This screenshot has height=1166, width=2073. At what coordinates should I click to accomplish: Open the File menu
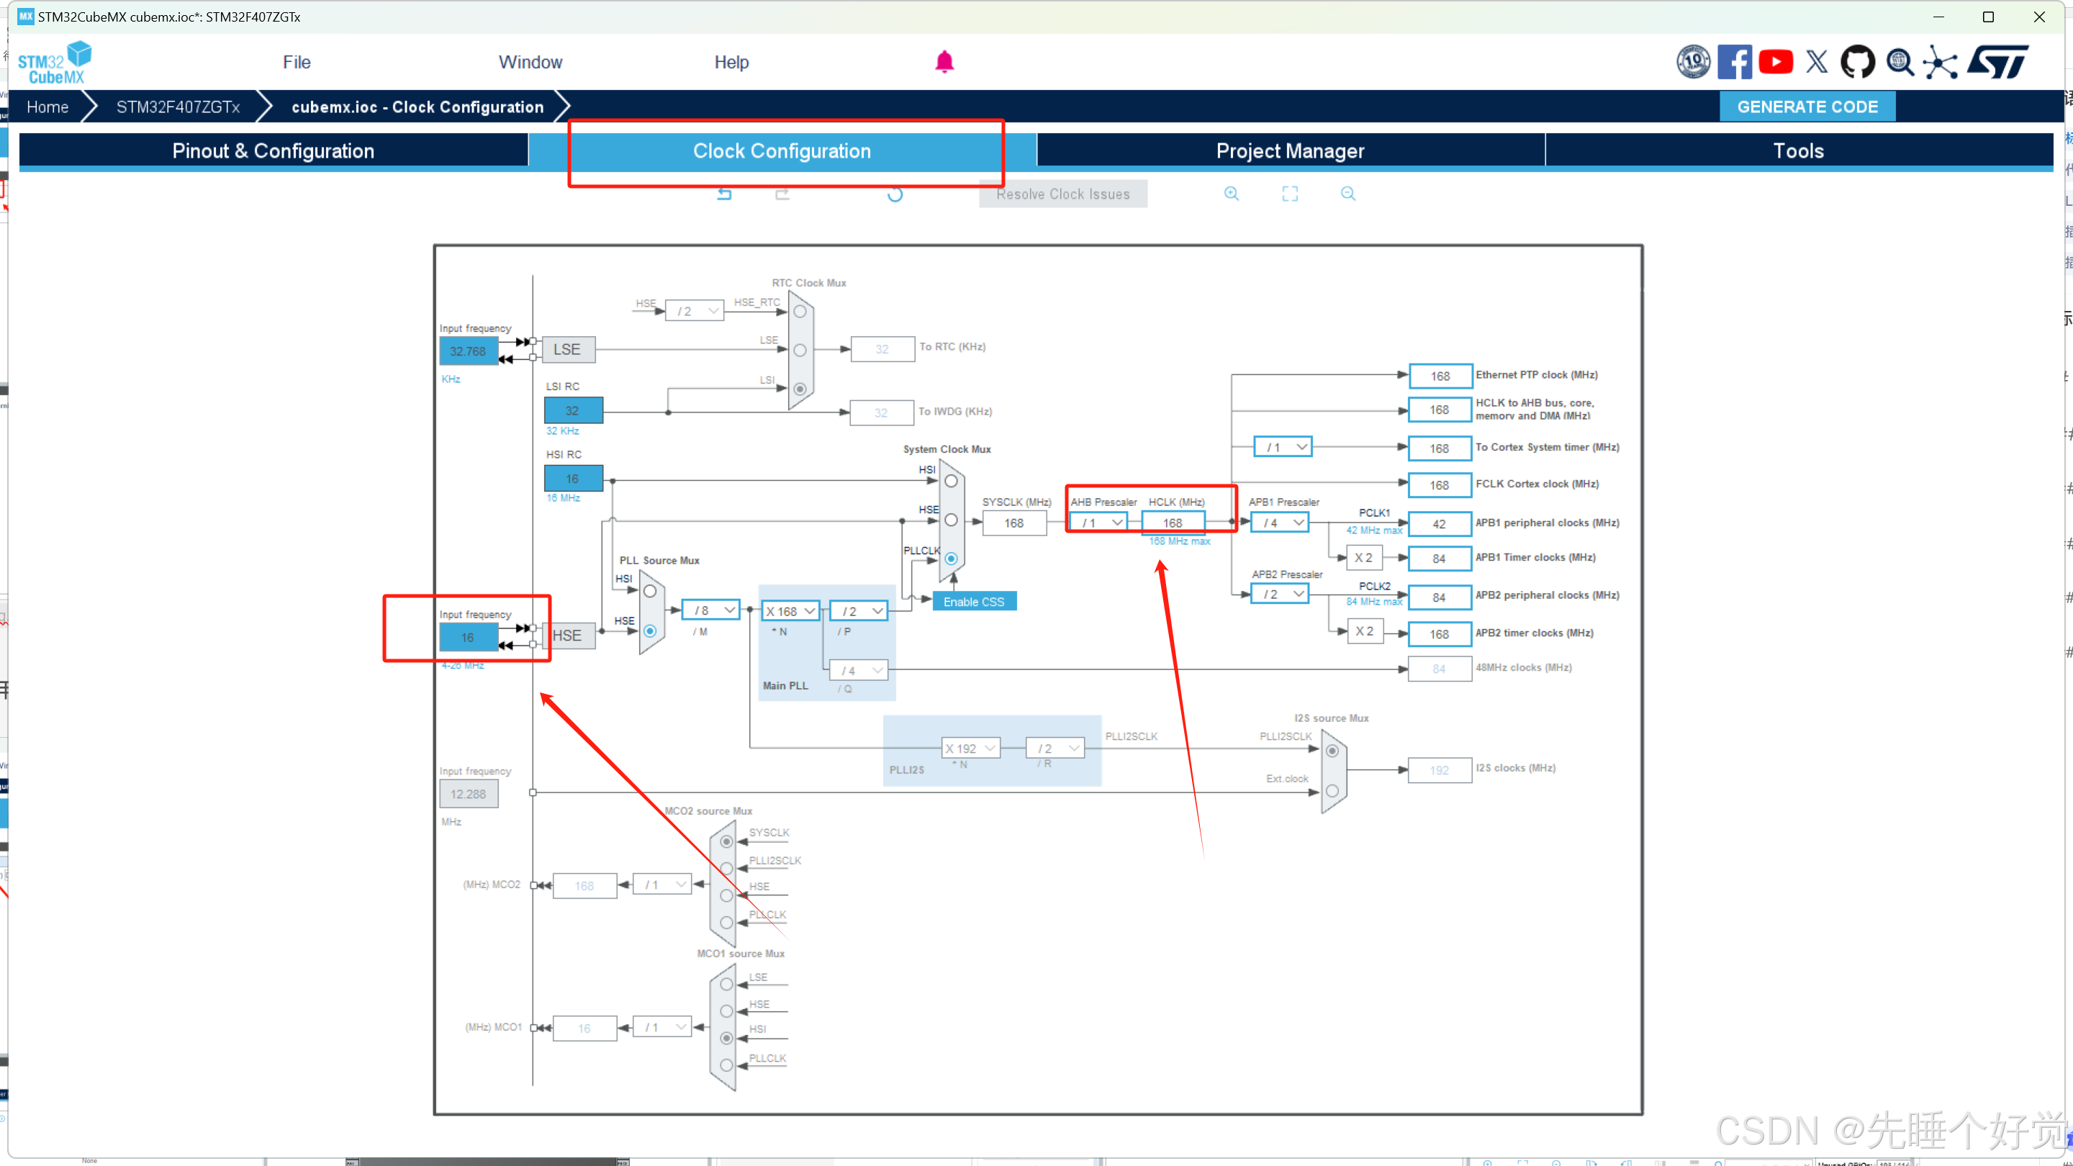(296, 62)
